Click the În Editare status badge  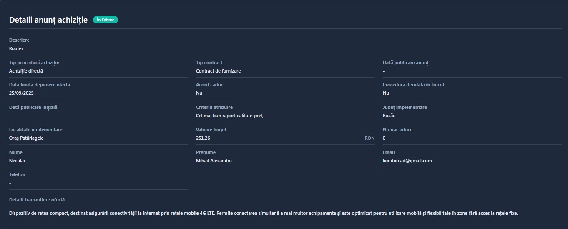pos(105,20)
